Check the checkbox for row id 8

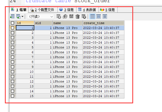tap(13, 62)
